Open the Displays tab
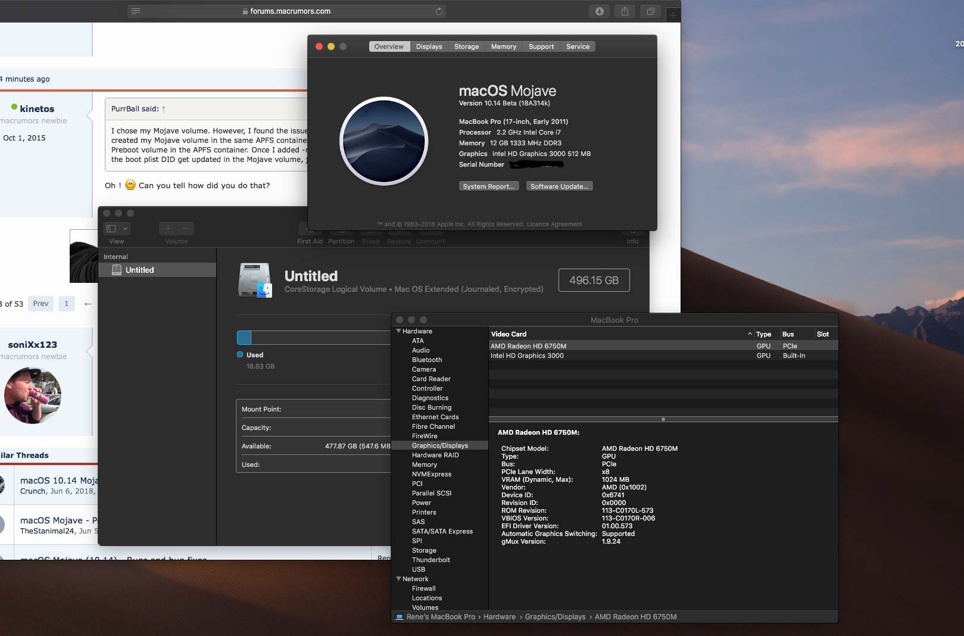 [x=429, y=46]
